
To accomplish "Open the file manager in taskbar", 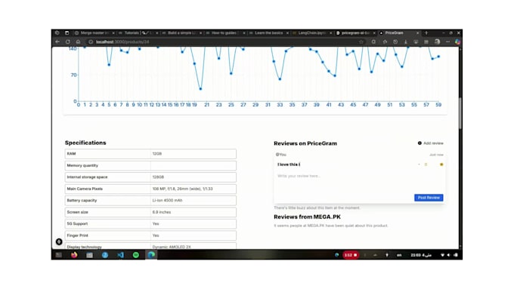I will [x=89, y=255].
